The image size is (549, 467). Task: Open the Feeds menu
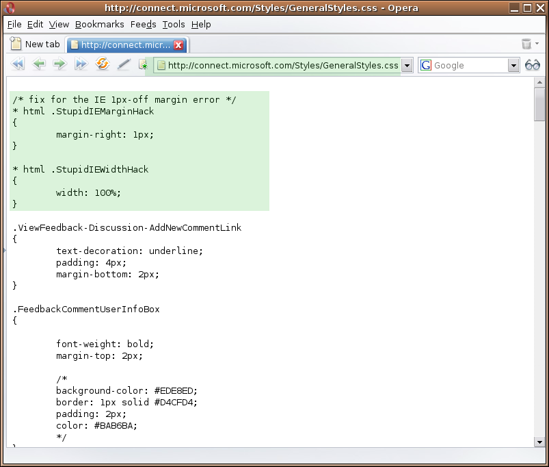coord(143,24)
